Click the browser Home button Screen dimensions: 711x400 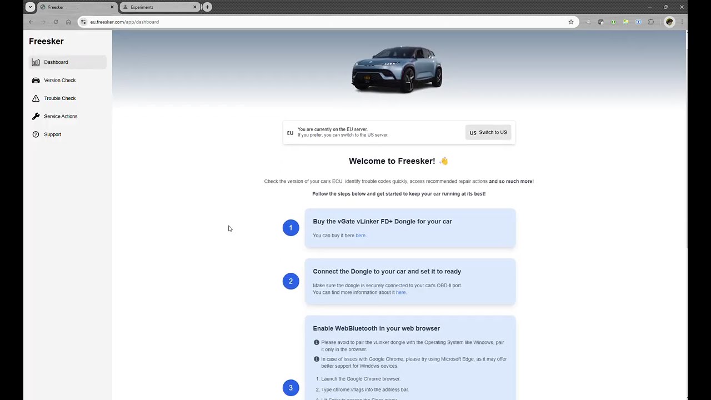[x=68, y=22]
